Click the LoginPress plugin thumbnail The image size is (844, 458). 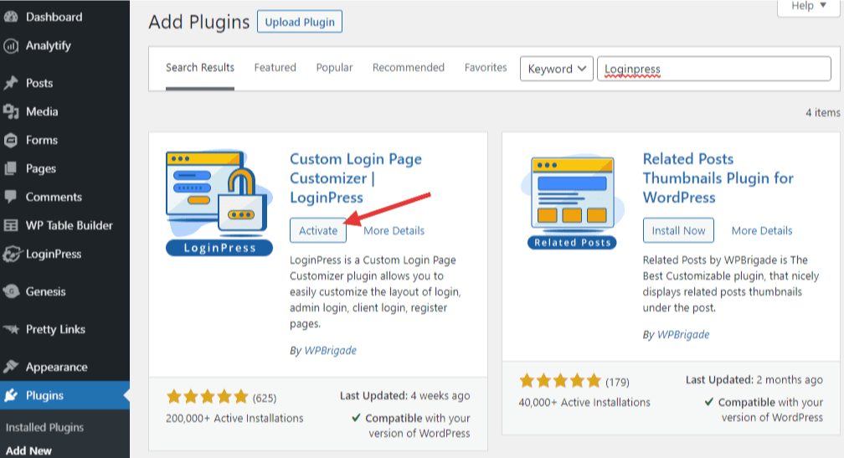click(219, 203)
